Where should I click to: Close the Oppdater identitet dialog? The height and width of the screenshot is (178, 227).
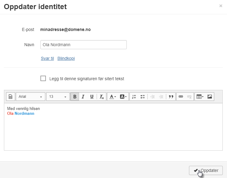[221, 6]
